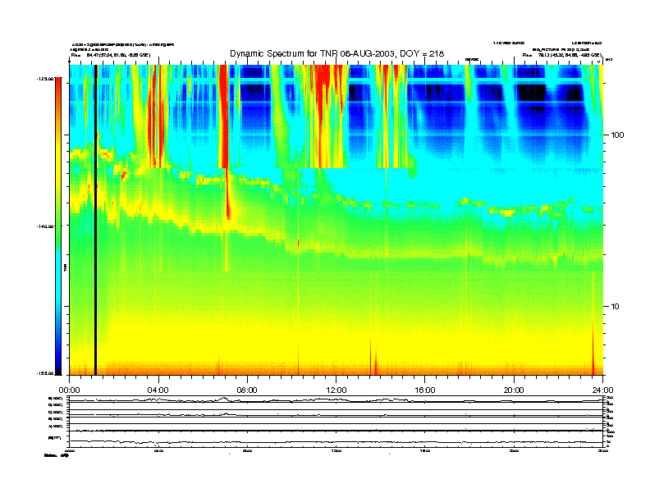Click the '10' frequency axis label
650x502 pixels.
tap(616, 307)
